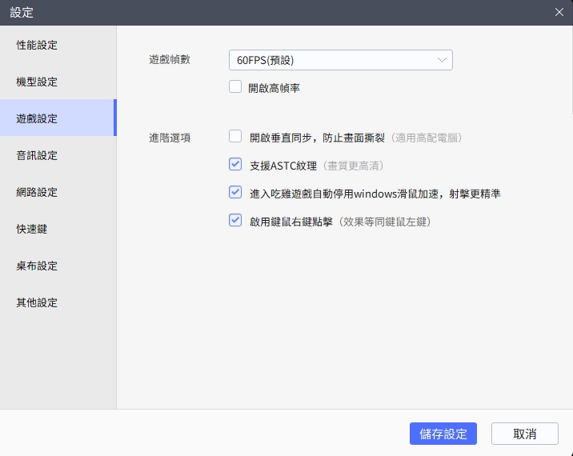Image resolution: width=573 pixels, height=456 pixels.
Task: Select the 遊戲設定 sidebar tab
Action: [x=37, y=118]
